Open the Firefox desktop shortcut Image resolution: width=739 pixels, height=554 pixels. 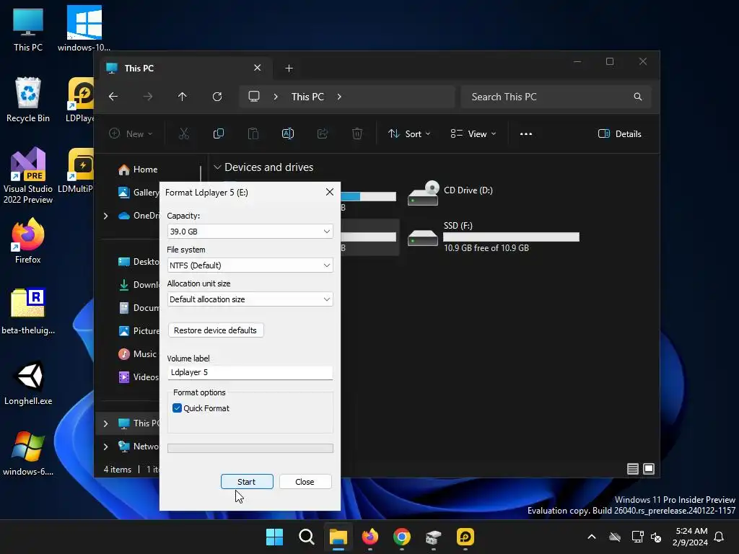28,241
